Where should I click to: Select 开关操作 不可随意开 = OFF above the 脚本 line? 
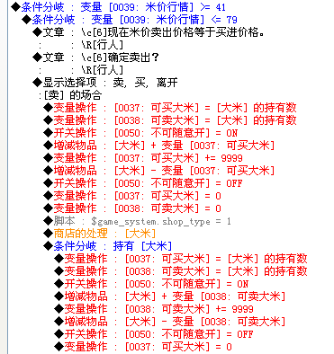click(x=143, y=183)
